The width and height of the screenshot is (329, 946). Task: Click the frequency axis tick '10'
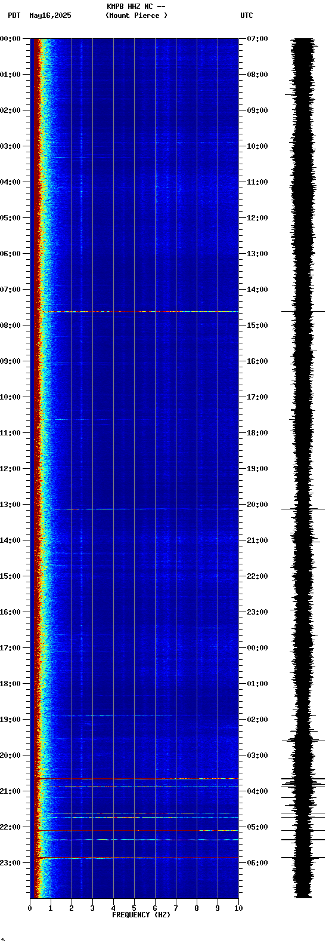click(238, 908)
